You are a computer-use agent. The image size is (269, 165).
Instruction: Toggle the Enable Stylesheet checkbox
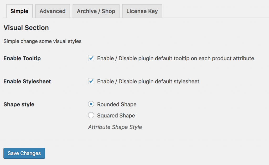pos(91,81)
